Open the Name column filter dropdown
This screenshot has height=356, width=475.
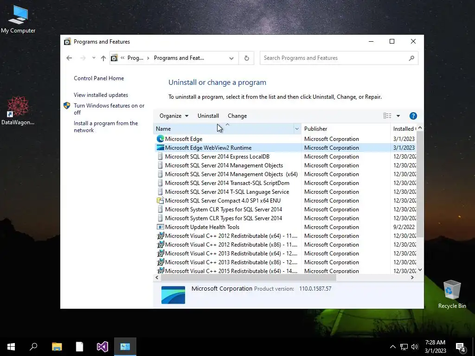[297, 129]
